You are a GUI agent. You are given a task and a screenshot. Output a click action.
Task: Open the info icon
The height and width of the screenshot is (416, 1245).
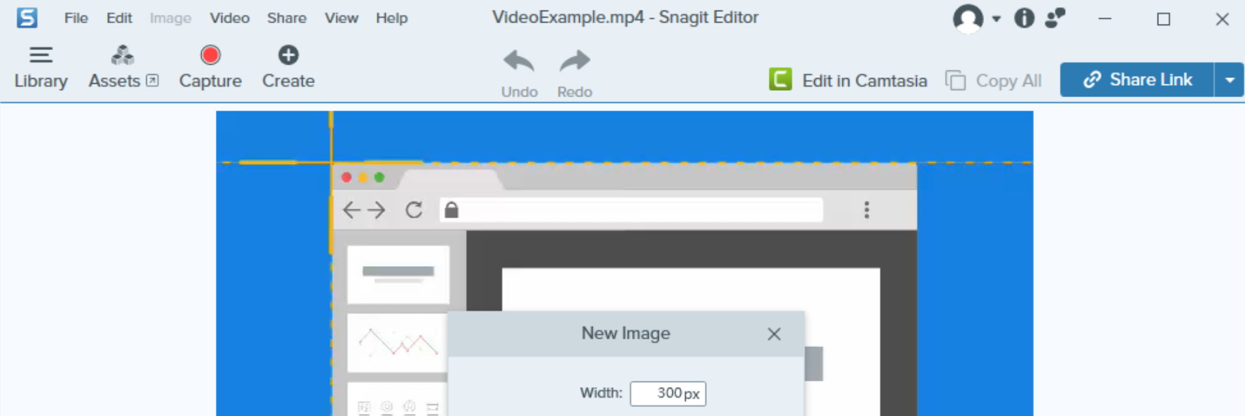coord(1024,18)
